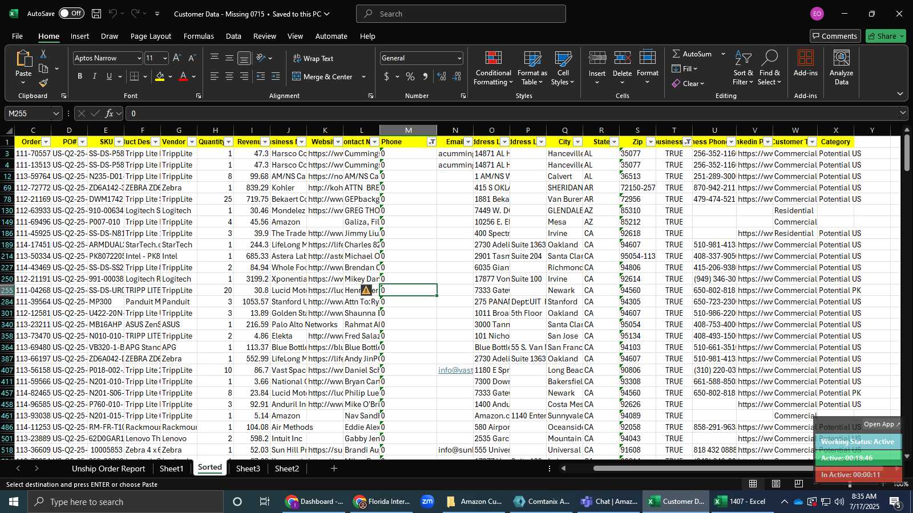Click the Accounting dollar format icon

click(387, 76)
